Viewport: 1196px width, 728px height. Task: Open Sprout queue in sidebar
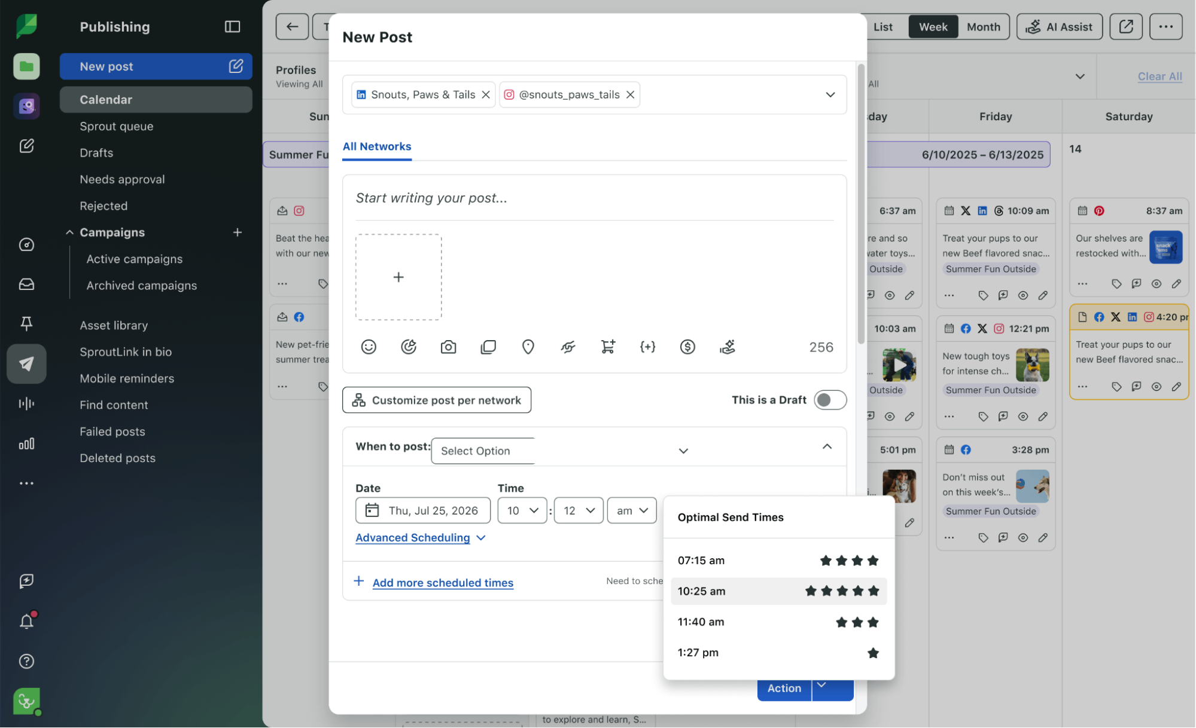(x=117, y=126)
